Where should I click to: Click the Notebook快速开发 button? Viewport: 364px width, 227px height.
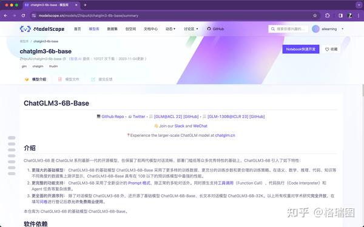pyautogui.click(x=301, y=50)
